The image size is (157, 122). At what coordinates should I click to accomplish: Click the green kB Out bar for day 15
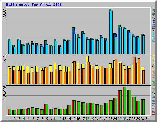click(x=75, y=107)
